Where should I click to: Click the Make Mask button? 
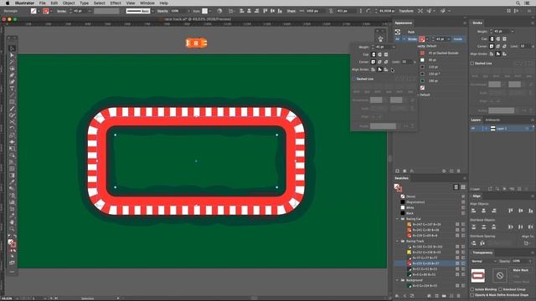pyautogui.click(x=521, y=270)
